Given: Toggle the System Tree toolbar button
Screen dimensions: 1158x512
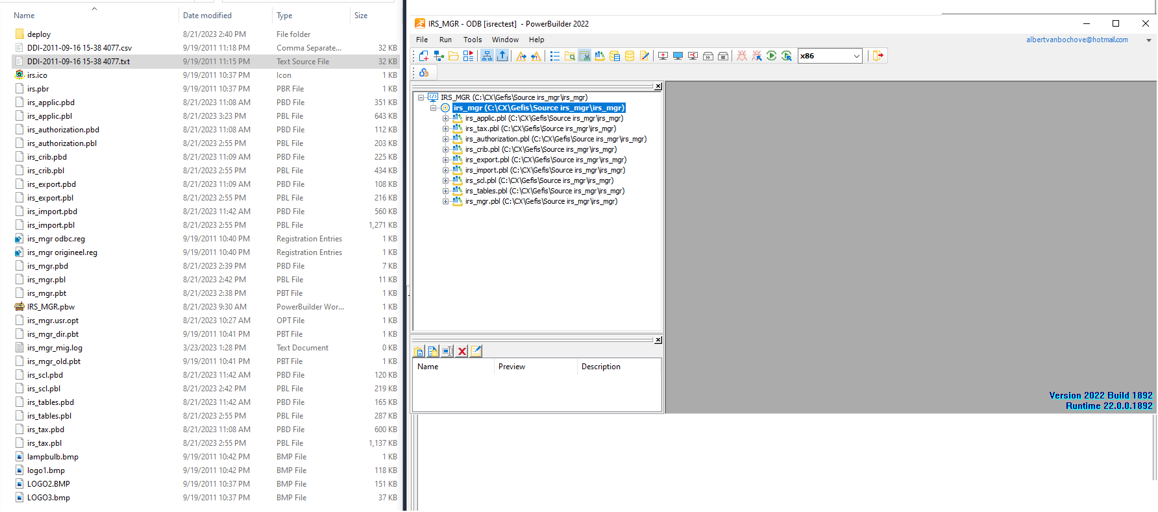Looking at the screenshot, I should 487,56.
